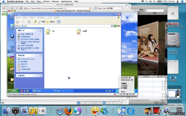Open iTunes from the Dock
The width and height of the screenshot is (186, 116).
click(x=121, y=111)
